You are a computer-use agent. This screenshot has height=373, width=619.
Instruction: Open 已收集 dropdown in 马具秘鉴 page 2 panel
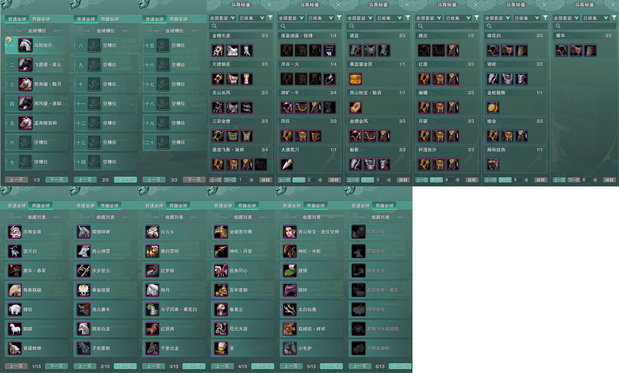[x=321, y=18]
